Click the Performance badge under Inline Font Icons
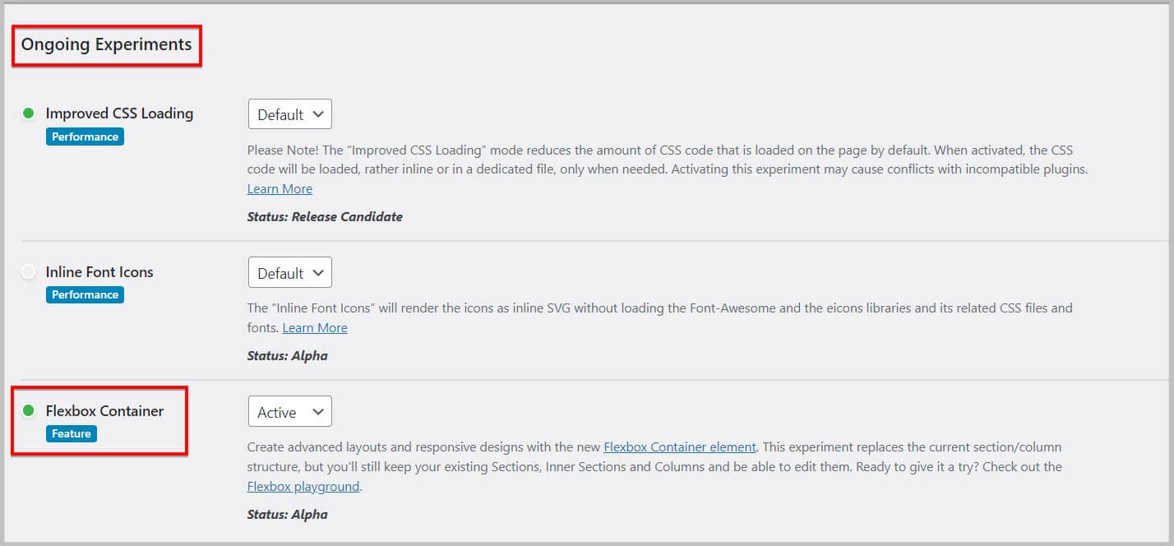This screenshot has width=1174, height=546. coord(85,294)
